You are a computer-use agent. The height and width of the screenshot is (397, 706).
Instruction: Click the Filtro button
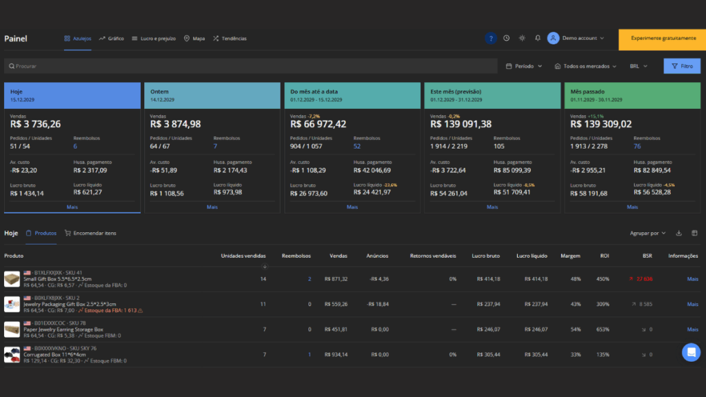pyautogui.click(x=682, y=66)
